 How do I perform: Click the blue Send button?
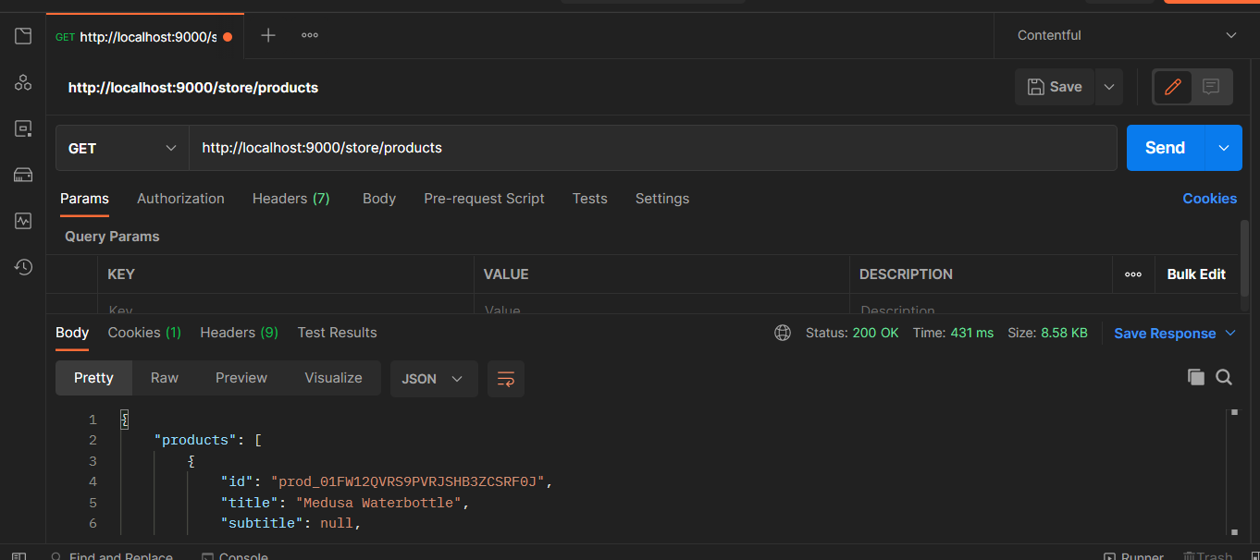(x=1165, y=148)
